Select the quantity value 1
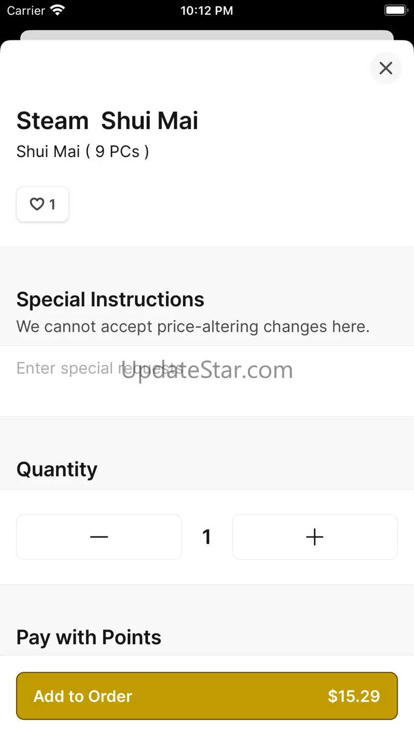 point(207,537)
